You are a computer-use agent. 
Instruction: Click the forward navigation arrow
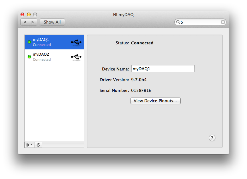tap(33, 22)
